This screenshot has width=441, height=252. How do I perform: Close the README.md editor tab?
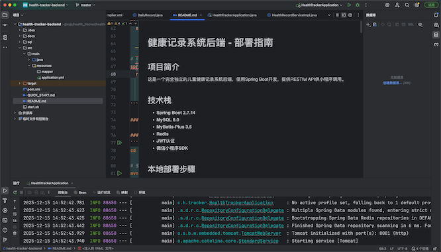tap(201, 15)
